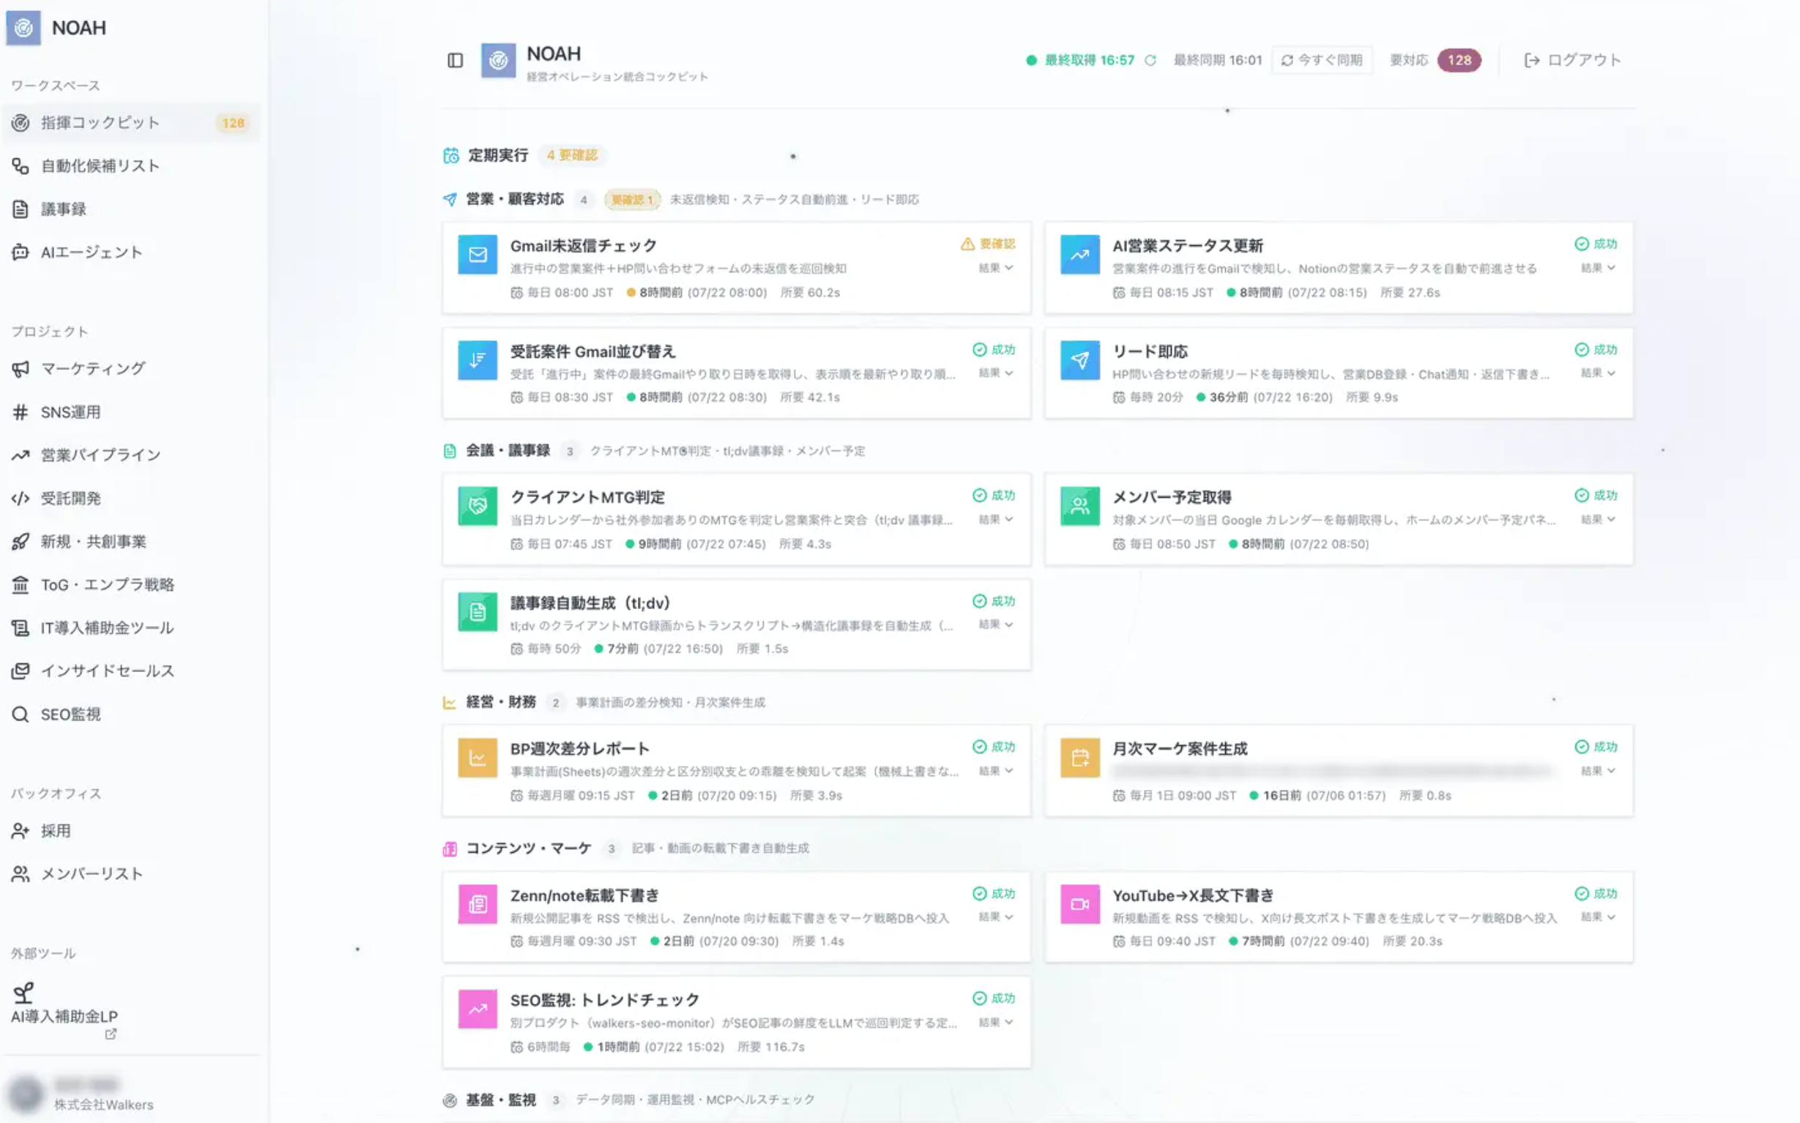1800x1123 pixels.
Task: Expand 結果 on BP週次差分レポート card
Action: pos(995,771)
